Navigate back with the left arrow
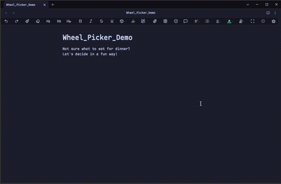Image resolution: width=281 pixels, height=184 pixels. [x=6, y=13]
